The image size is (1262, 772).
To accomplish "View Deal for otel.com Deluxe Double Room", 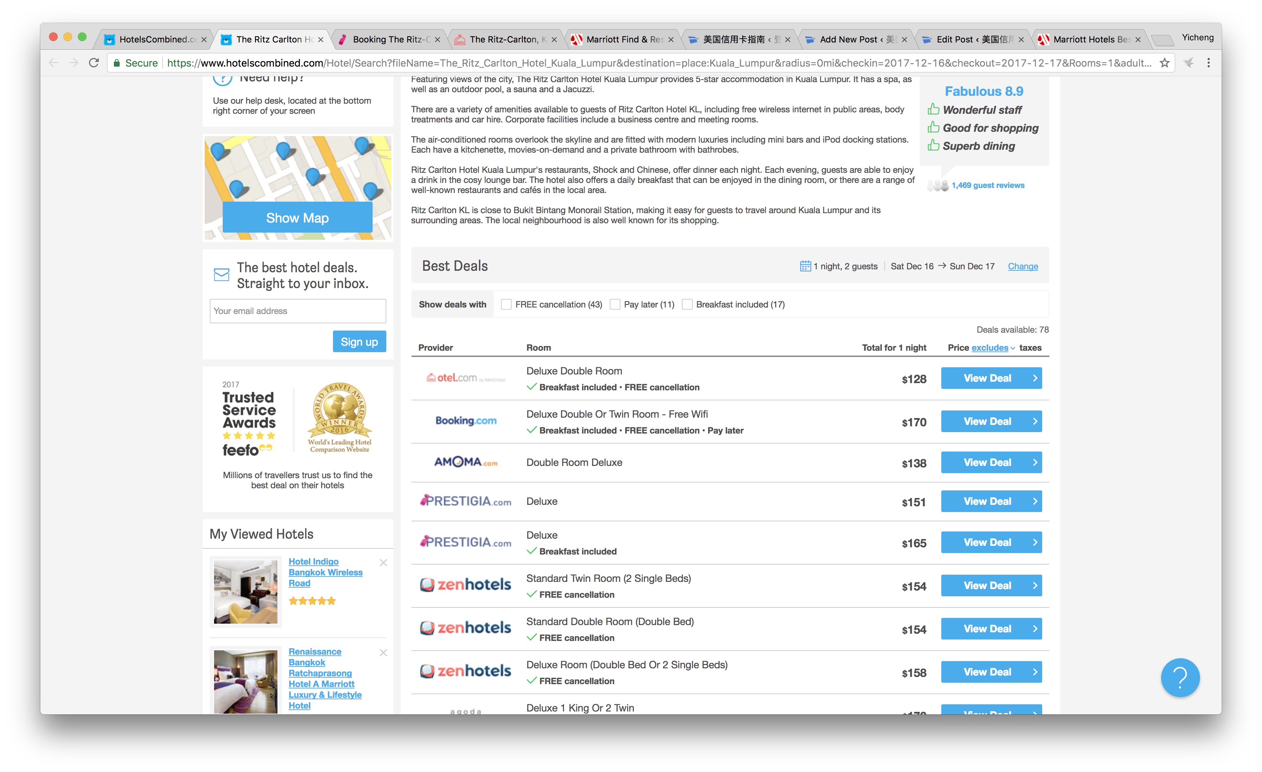I will tap(991, 378).
